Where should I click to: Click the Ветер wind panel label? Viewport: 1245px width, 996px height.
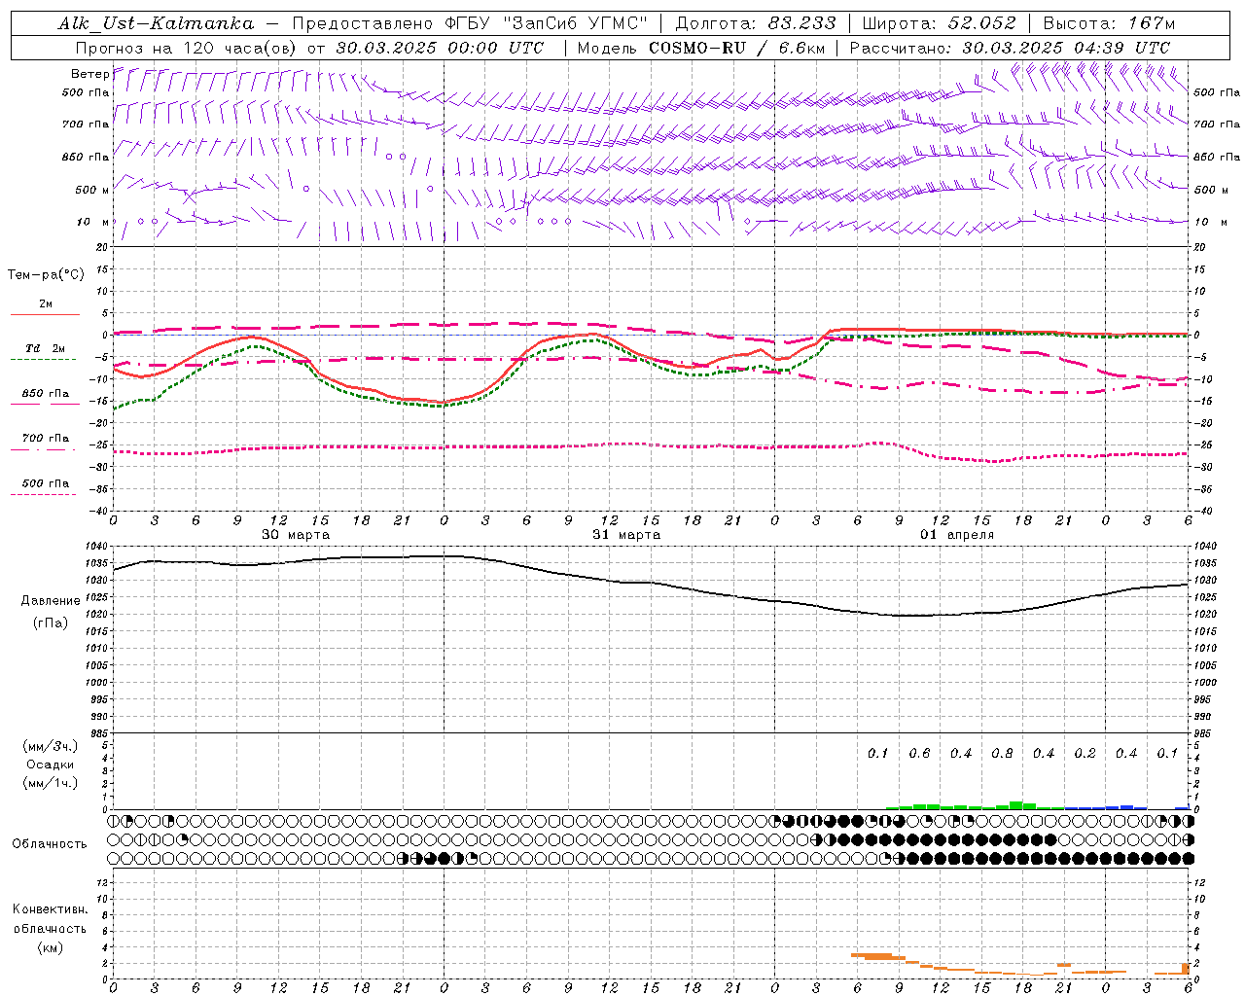(90, 74)
